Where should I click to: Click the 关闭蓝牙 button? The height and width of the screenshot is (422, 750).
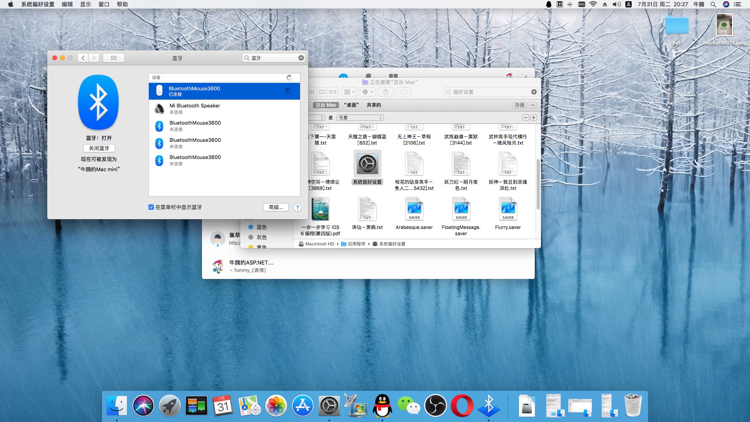pos(99,148)
